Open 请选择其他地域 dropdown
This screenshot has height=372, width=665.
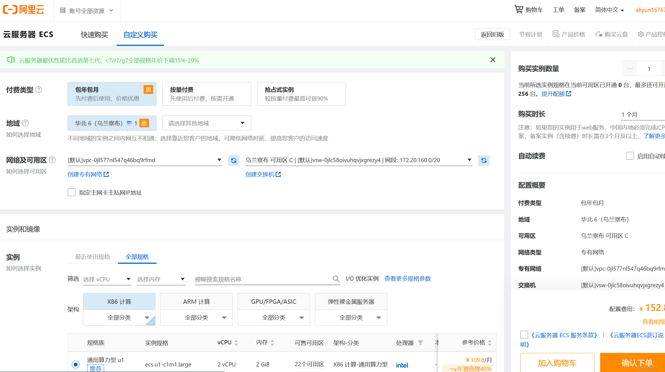[206, 123]
